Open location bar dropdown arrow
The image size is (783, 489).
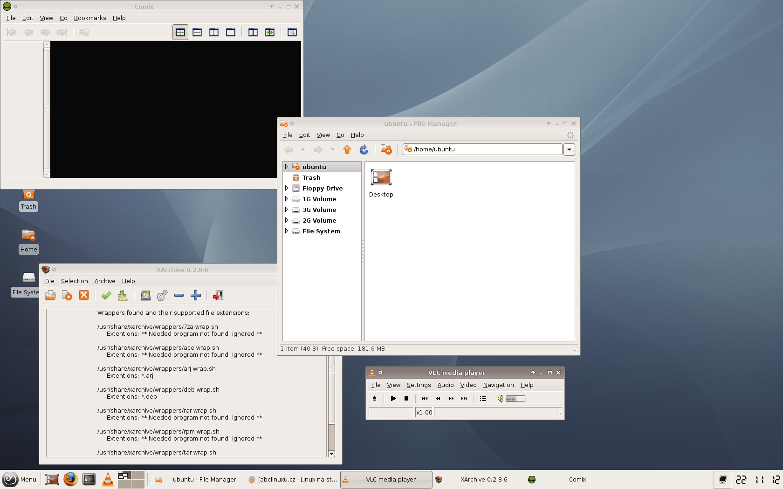pyautogui.click(x=569, y=149)
